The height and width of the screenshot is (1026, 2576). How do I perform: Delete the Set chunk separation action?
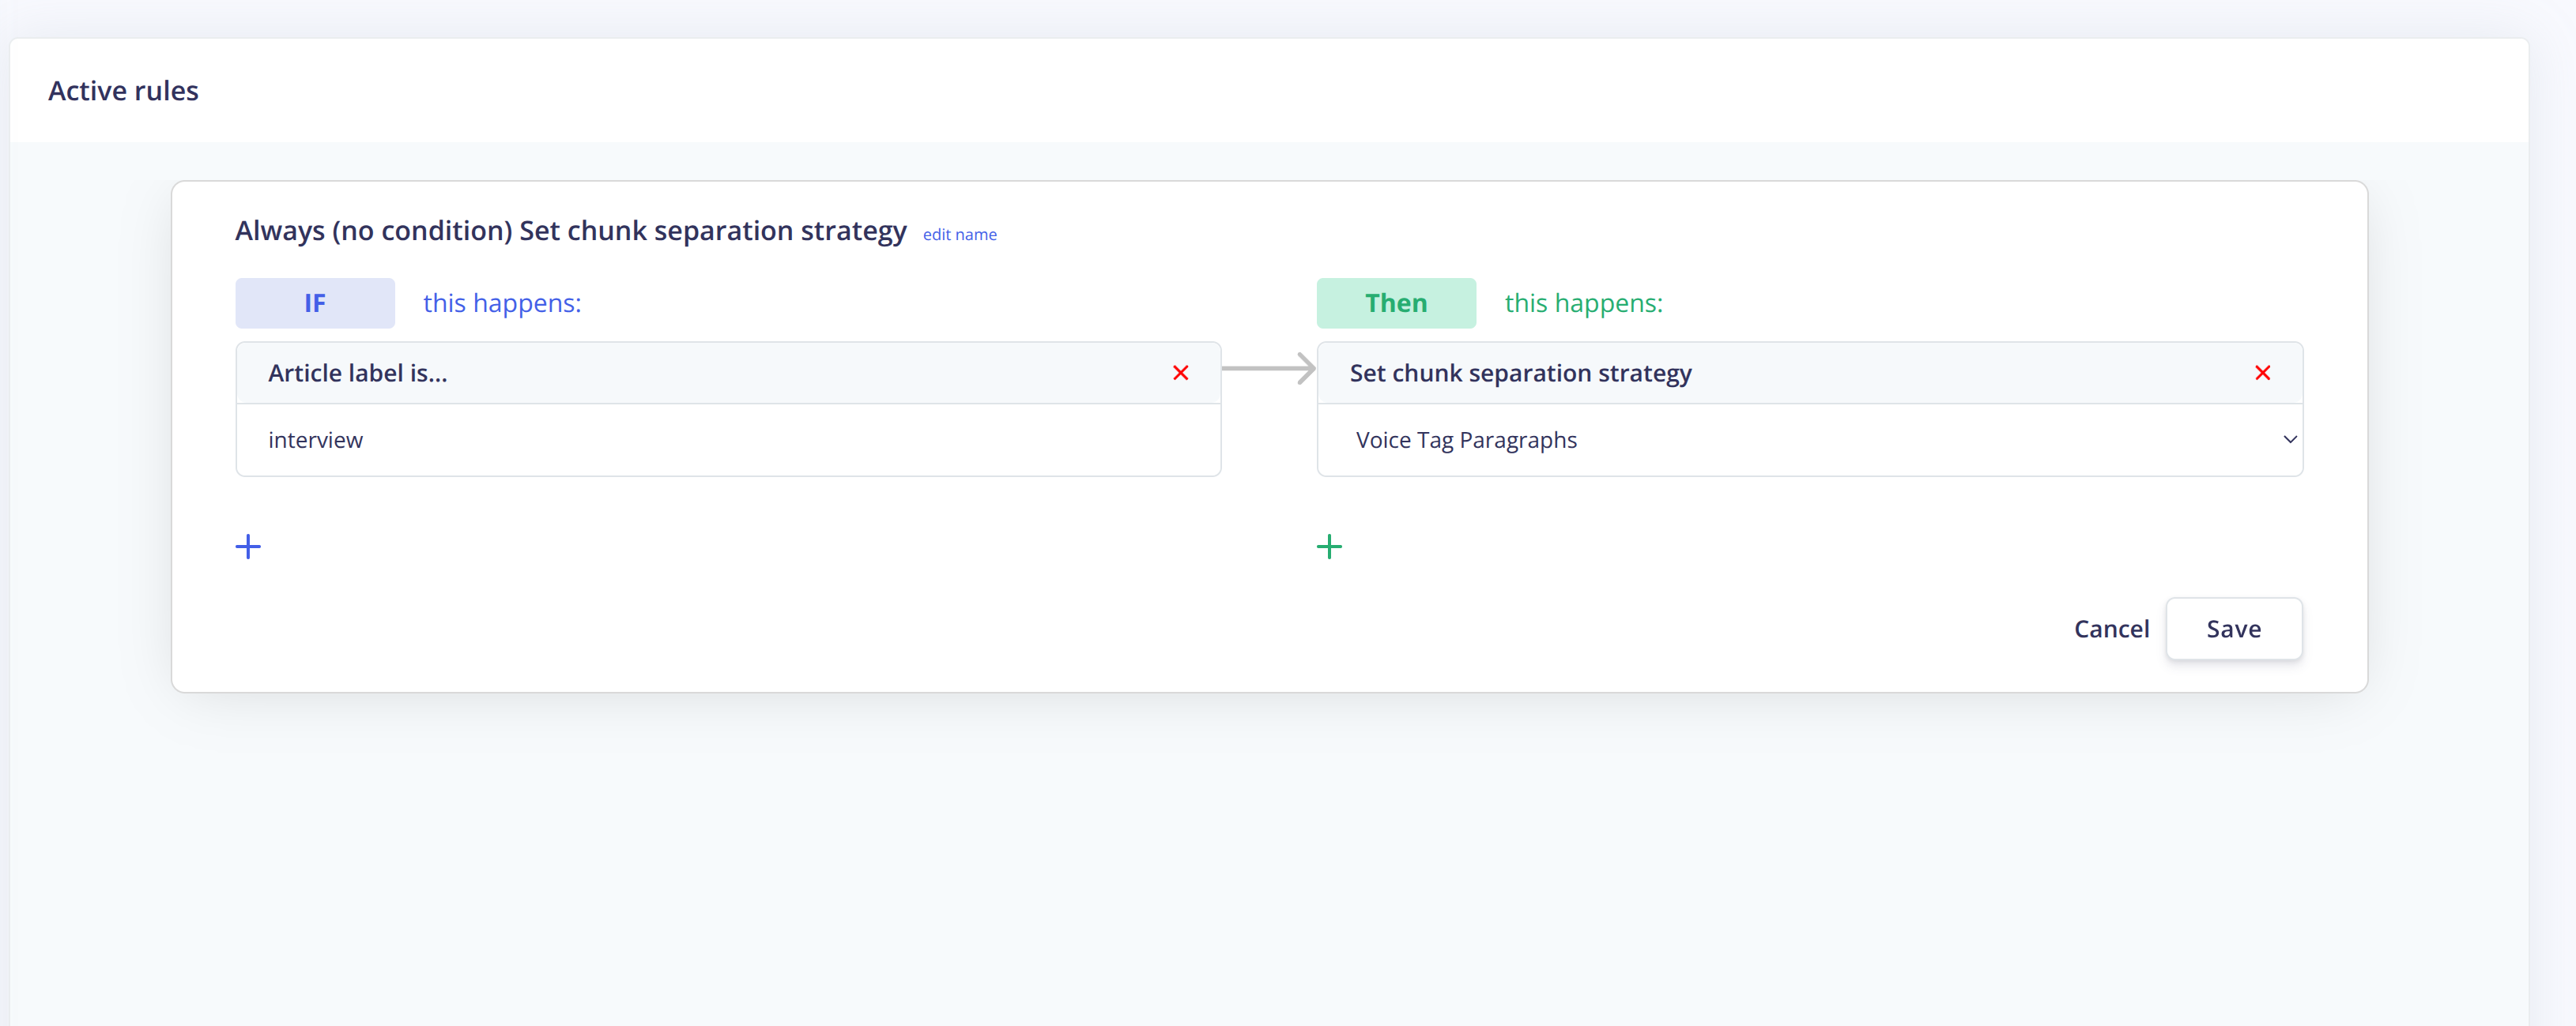(x=2262, y=373)
